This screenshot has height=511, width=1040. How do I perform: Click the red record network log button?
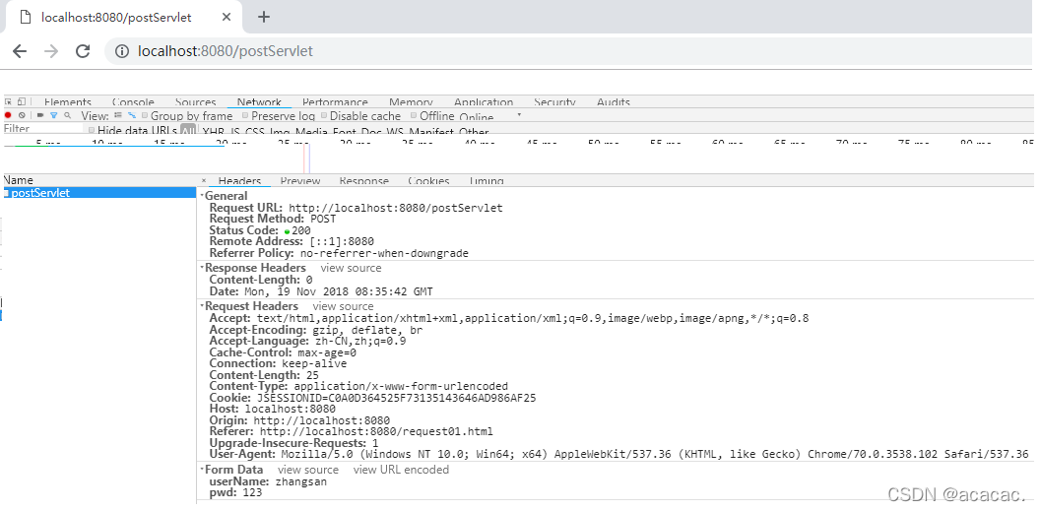8,115
